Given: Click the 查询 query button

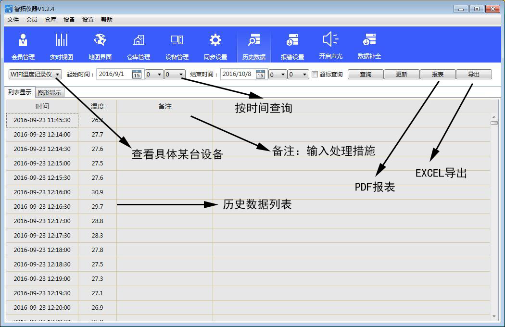Looking at the screenshot, I should pos(366,75).
